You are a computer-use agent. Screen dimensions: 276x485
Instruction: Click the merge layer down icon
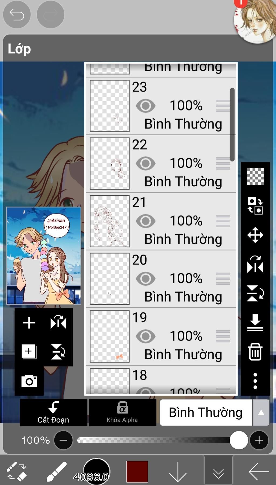[255, 322]
